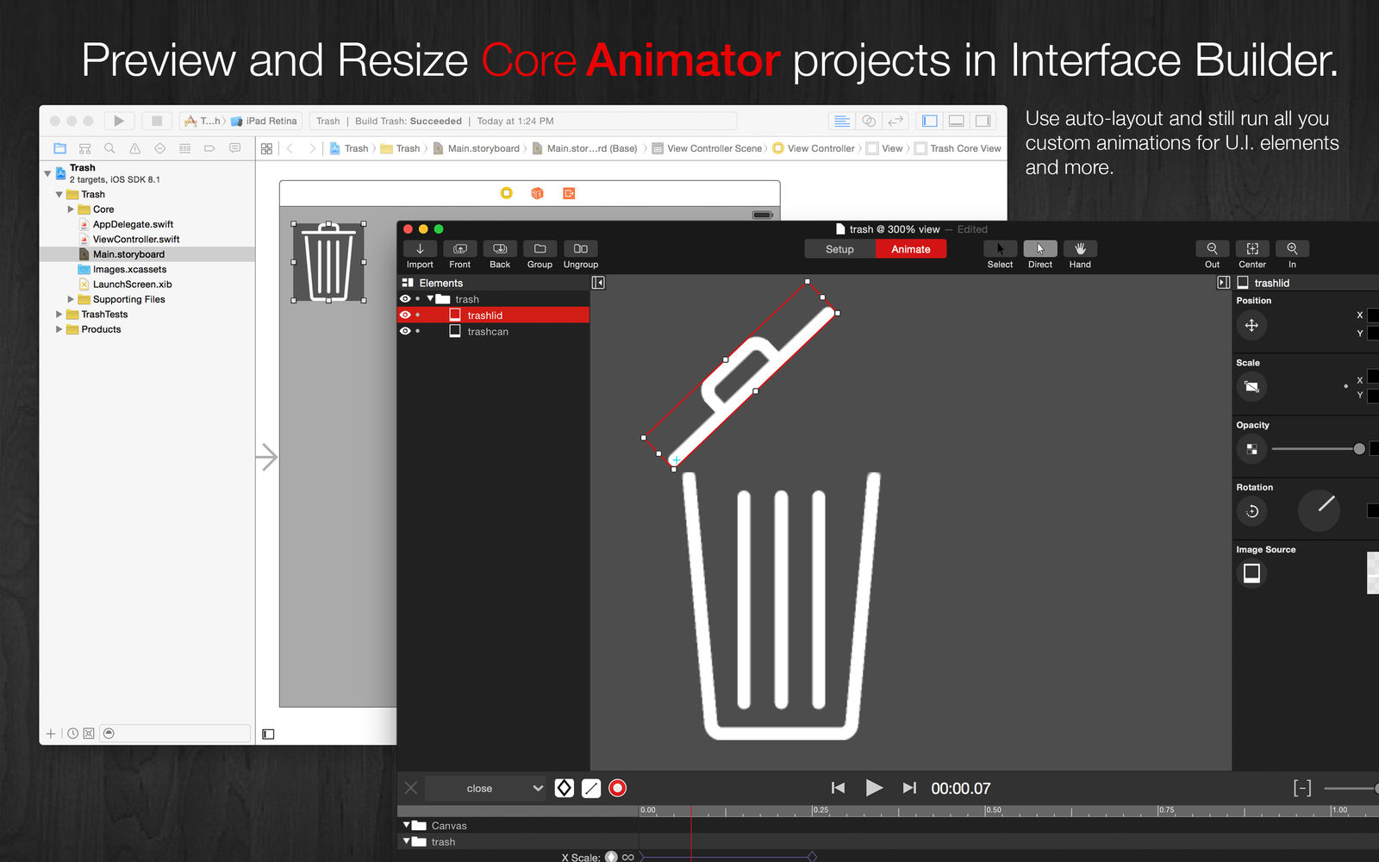Screen dimensions: 1379x862
Task: Toggle visibility eye of trashcan layer
Action: click(x=405, y=331)
